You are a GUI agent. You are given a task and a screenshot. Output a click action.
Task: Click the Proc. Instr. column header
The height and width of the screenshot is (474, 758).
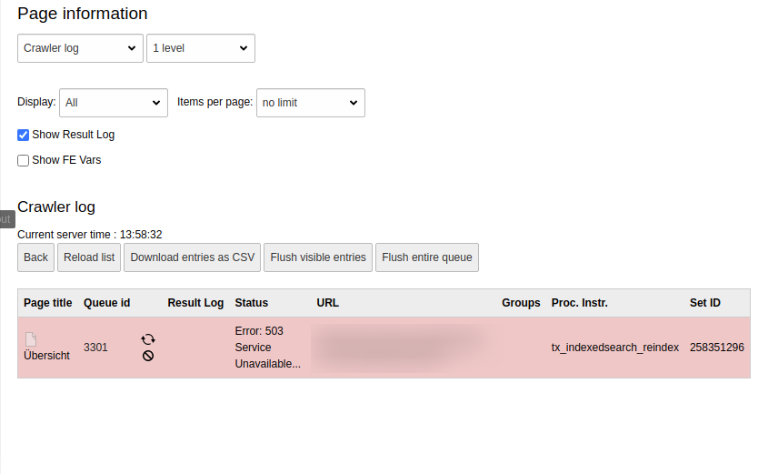580,303
